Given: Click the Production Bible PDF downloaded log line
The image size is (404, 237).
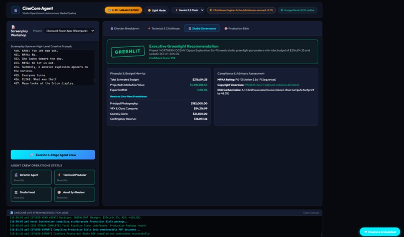Looking at the screenshot, I should 80,234.
